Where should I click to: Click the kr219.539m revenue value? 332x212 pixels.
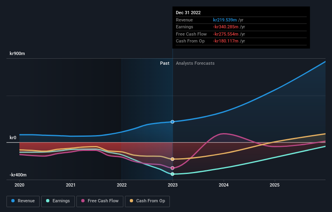tap(225, 20)
